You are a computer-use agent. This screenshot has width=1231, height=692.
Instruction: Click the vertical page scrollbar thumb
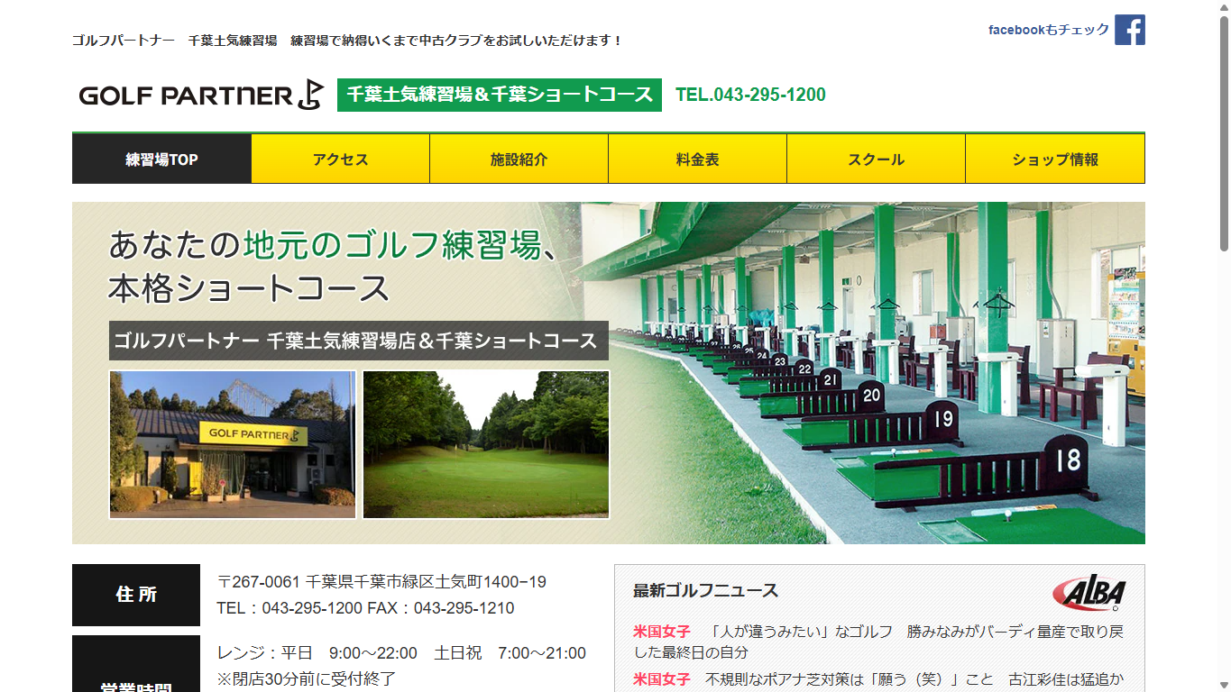[x=1224, y=132]
